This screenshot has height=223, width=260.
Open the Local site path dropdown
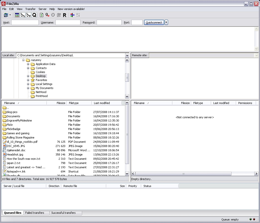(127, 55)
